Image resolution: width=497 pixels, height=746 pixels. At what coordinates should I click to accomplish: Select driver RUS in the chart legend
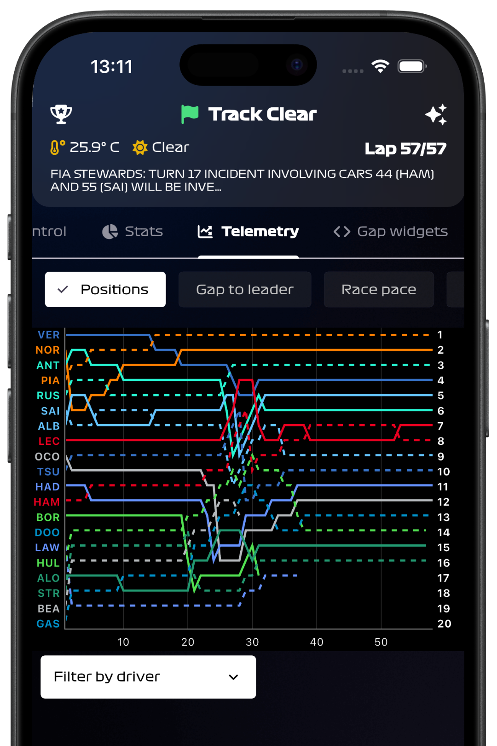click(x=48, y=396)
